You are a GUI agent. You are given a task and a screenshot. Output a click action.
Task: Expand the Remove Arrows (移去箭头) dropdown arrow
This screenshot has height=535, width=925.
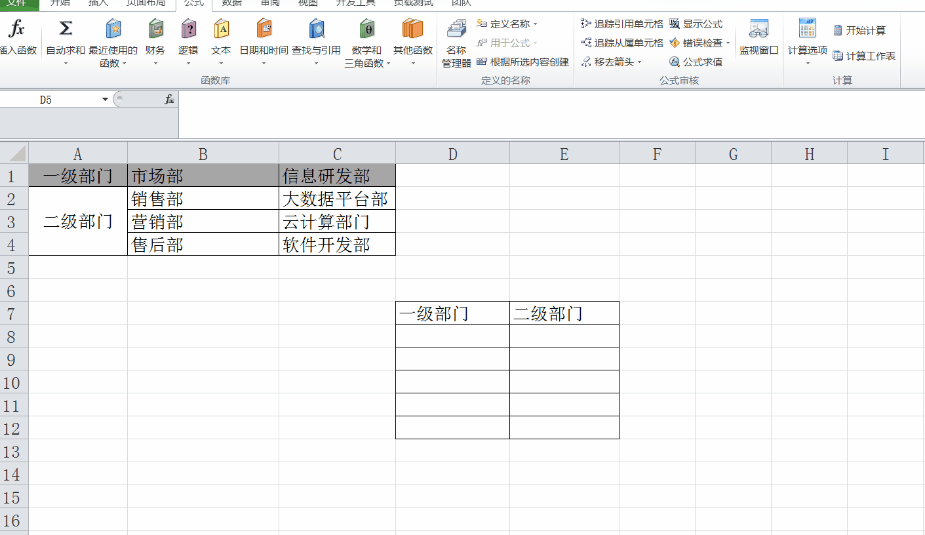pyautogui.click(x=639, y=62)
